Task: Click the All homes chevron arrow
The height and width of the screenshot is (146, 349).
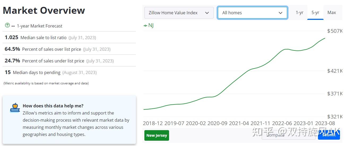Action: 281,13
